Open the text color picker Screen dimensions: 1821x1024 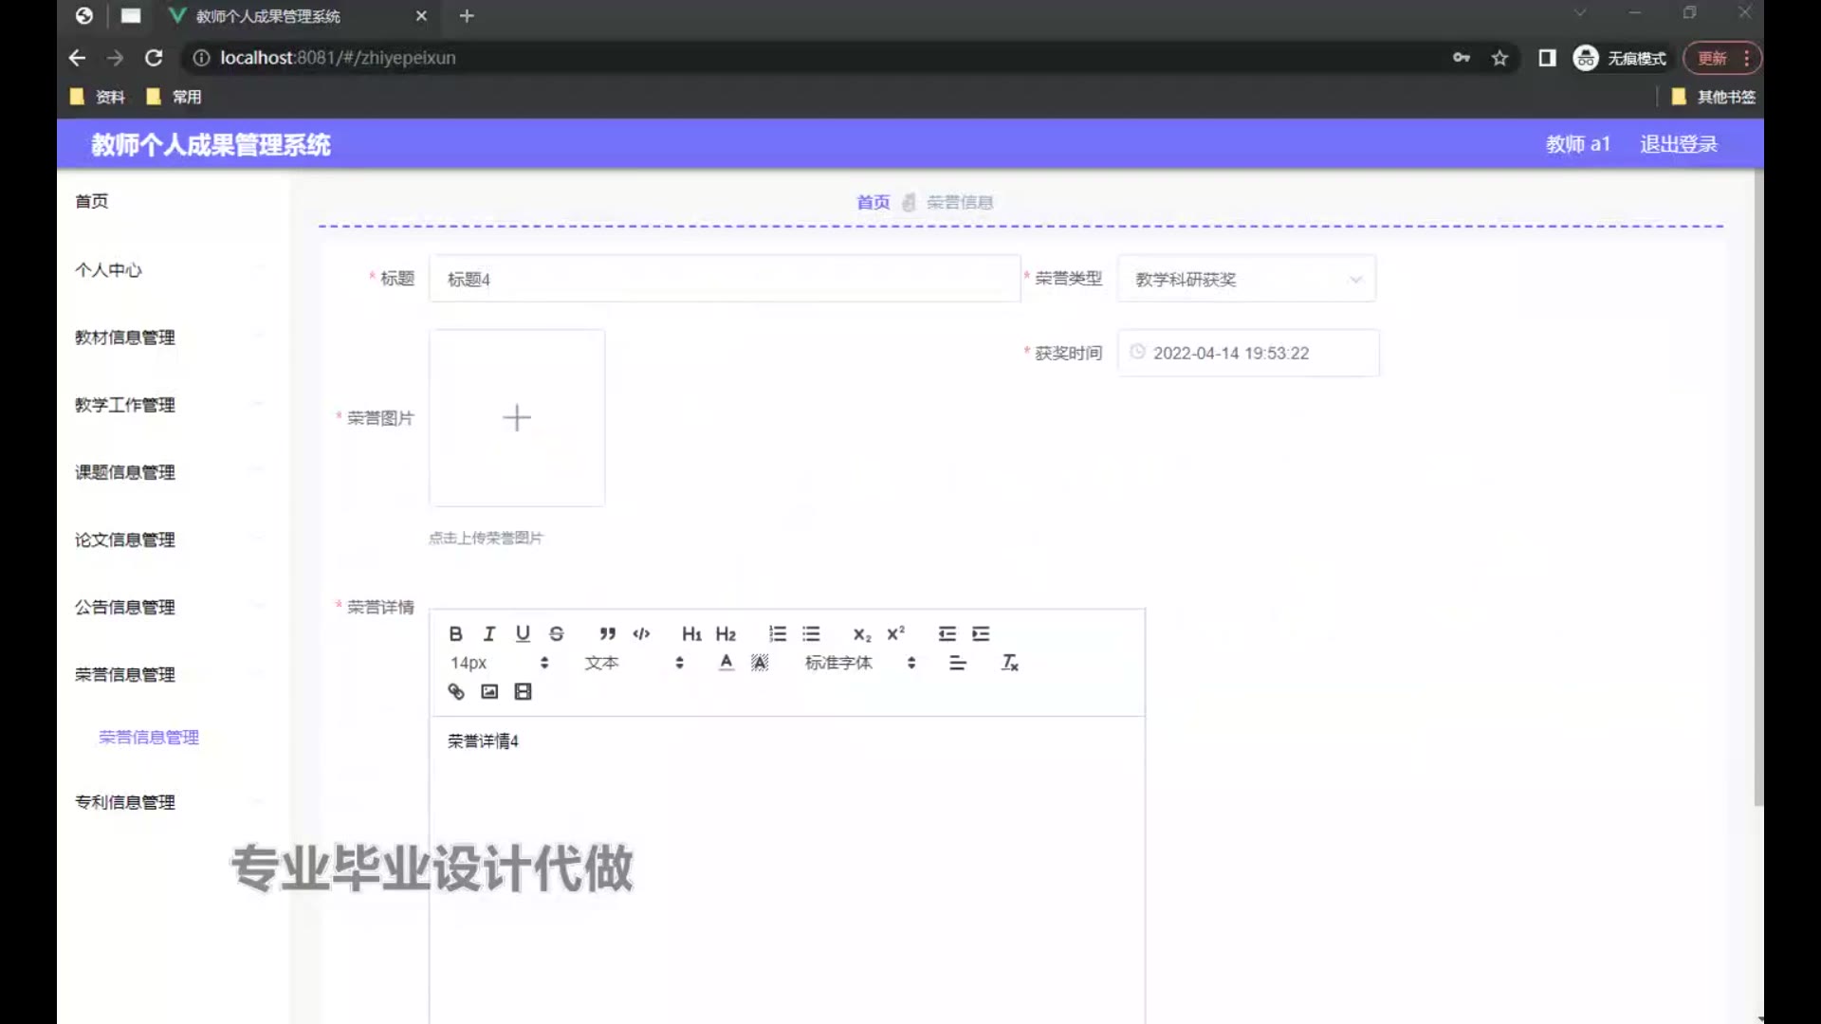[x=726, y=663]
